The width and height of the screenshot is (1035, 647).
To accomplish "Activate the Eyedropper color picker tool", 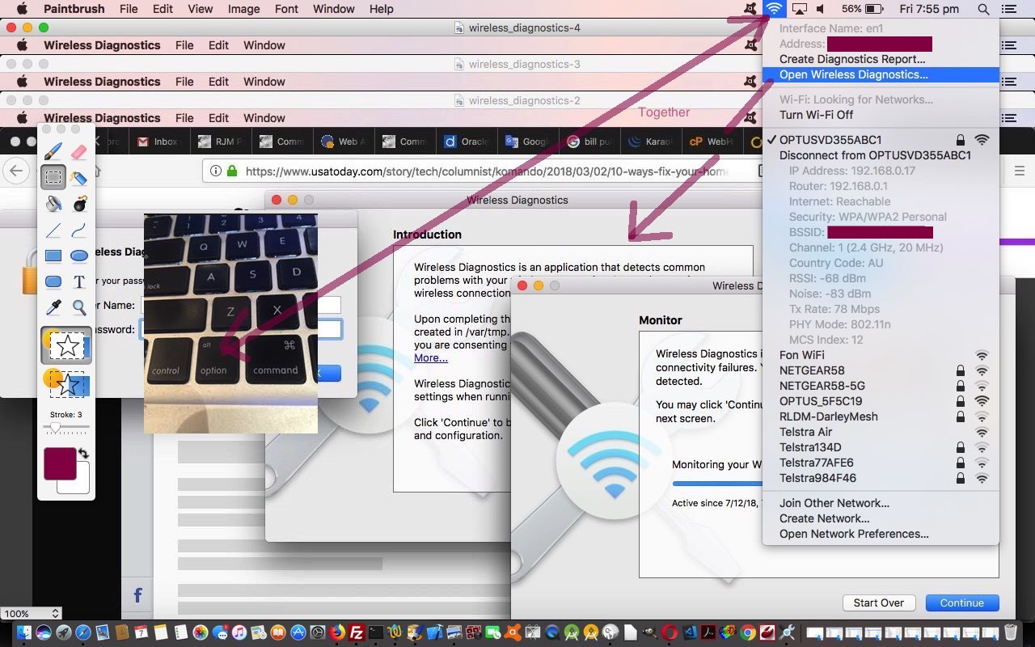I will click(x=53, y=307).
